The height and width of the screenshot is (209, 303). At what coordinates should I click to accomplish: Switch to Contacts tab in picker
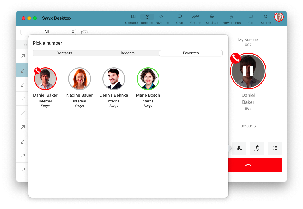64,53
